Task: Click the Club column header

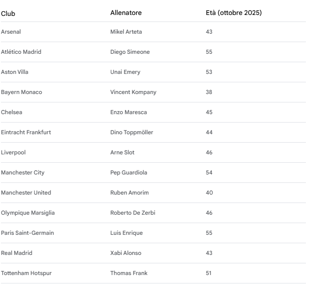Action: click(x=8, y=13)
